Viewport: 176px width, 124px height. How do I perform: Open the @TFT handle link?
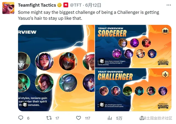[x=76, y=5]
